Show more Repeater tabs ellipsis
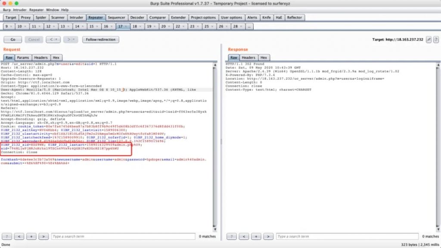 [249, 26]
